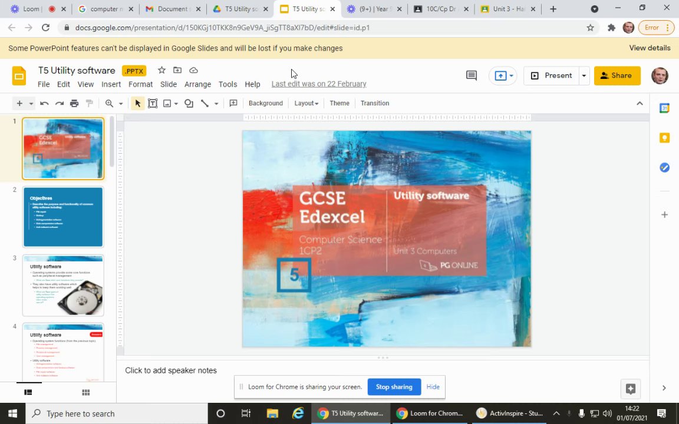Redo the last action
This screenshot has width=679, height=424.
60,104
